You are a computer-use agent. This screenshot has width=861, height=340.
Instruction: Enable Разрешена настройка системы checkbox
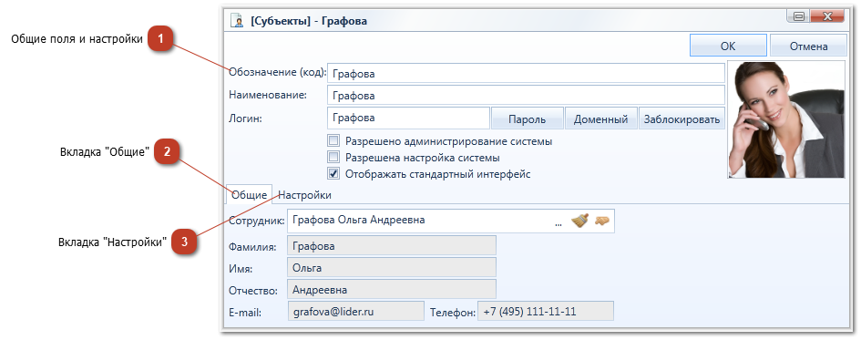point(333,157)
